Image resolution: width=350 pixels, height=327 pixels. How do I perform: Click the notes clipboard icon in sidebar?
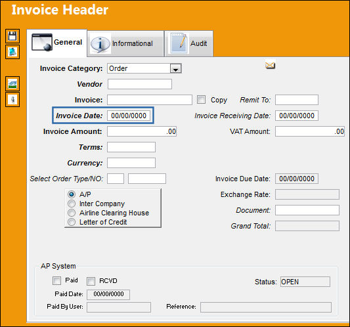click(12, 52)
